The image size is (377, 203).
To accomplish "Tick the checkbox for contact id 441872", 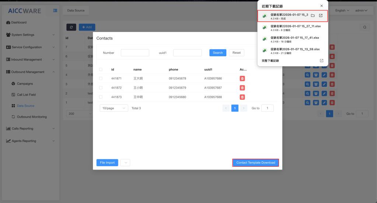I will coord(101,88).
